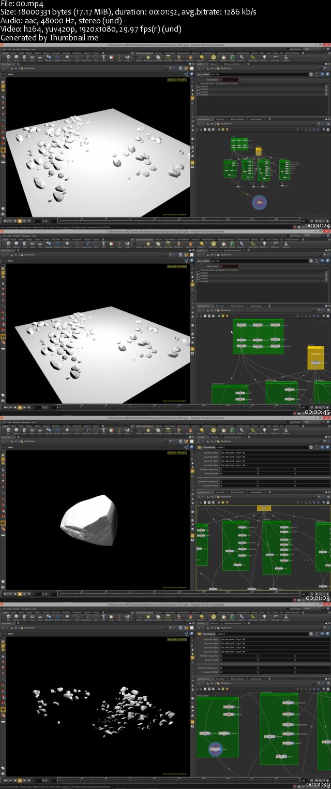This screenshot has height=789, width=331.
Task: Click network view search icon in 00:01:09 frame
Action: (x=324, y=502)
